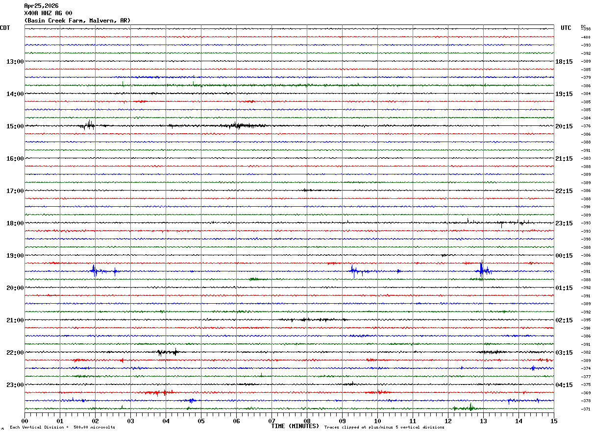Select the minute 03 tick label

(130, 421)
